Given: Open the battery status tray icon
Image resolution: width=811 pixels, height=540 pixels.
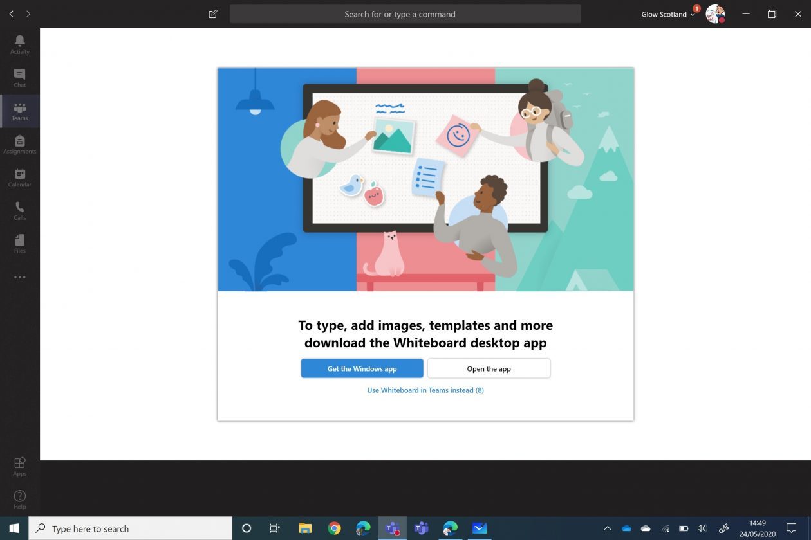Looking at the screenshot, I should coord(684,528).
